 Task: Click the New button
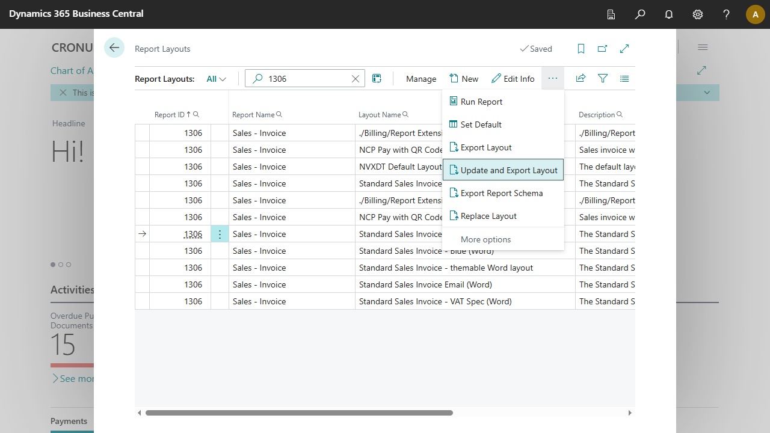point(464,79)
